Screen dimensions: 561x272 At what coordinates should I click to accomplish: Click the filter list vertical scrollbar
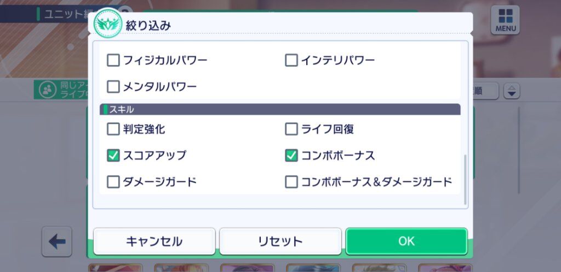(x=465, y=180)
